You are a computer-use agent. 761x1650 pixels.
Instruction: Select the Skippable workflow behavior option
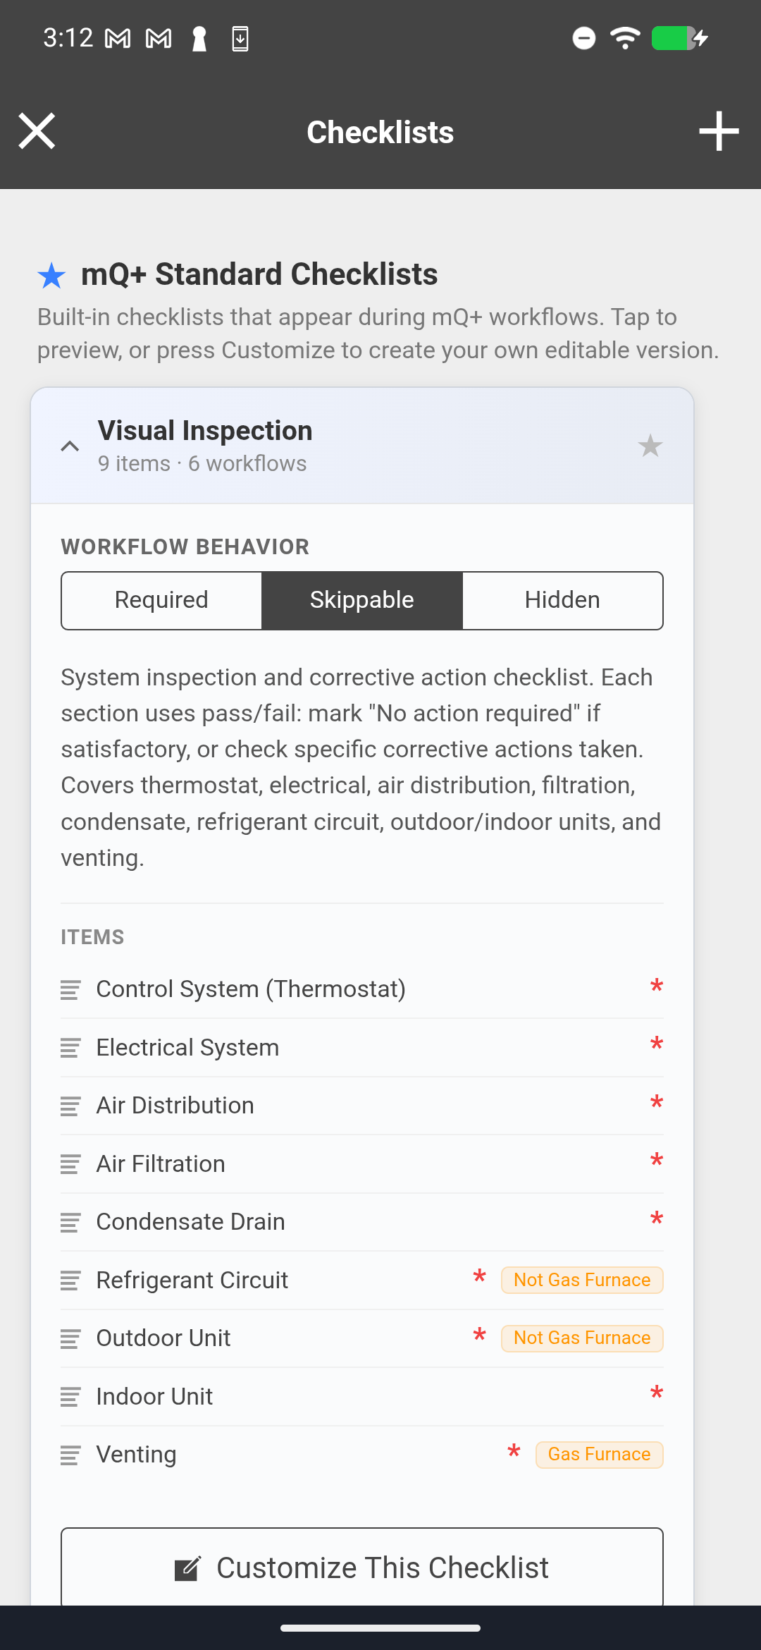click(362, 600)
